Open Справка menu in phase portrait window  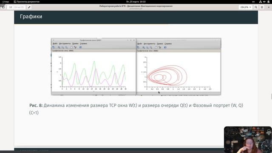168,44
